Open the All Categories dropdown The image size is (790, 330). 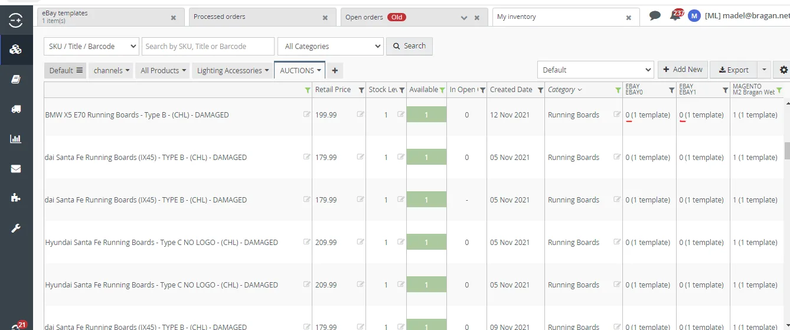pos(332,46)
